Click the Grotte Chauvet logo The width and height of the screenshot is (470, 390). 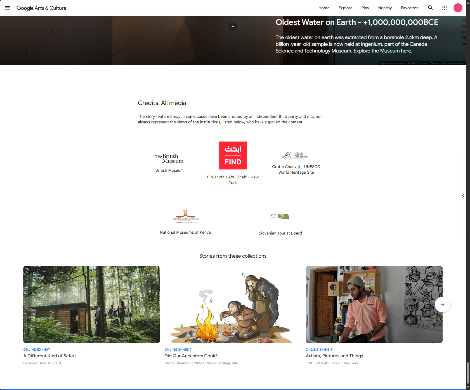pyautogui.click(x=296, y=155)
